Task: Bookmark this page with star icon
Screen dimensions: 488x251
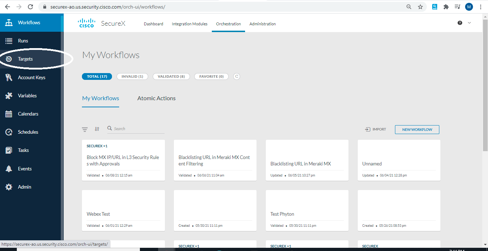Action: [420, 7]
